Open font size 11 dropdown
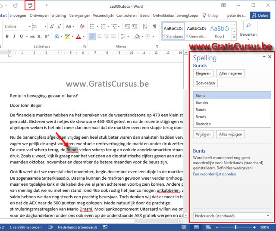The width and height of the screenshot is (276, 231). [45, 27]
